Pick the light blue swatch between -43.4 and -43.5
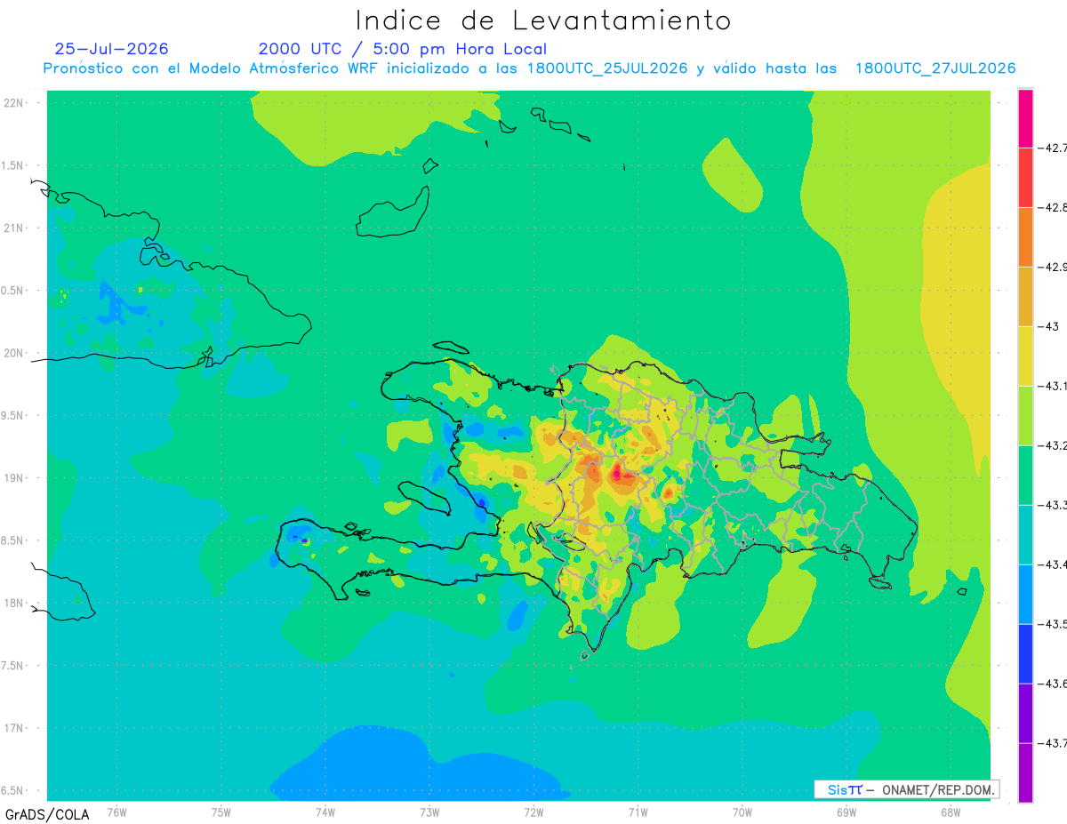Screen dimensions: 1067x824 coord(1025,594)
